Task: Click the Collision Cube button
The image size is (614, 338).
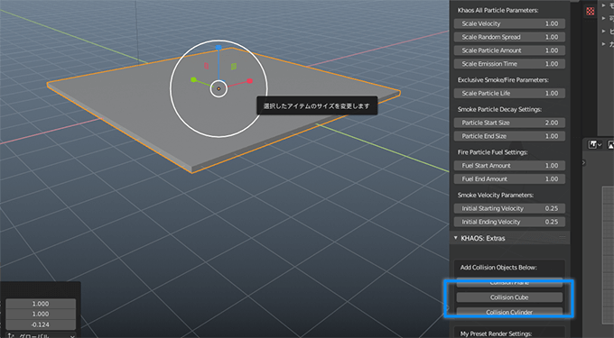Action: coord(509,297)
